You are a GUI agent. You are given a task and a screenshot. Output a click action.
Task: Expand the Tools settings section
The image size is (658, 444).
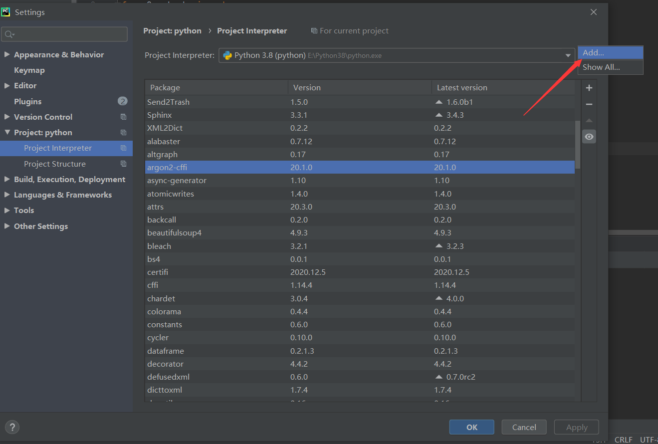pyautogui.click(x=7, y=210)
